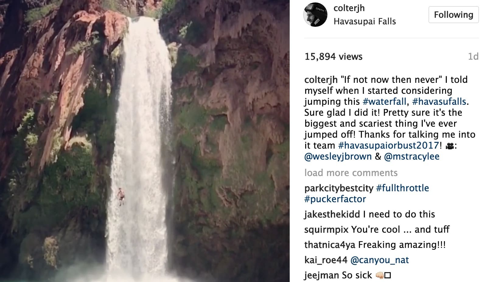This screenshot has width=493, height=282.
Task: Open parkcitybestcity commenter profile
Action: click(339, 188)
